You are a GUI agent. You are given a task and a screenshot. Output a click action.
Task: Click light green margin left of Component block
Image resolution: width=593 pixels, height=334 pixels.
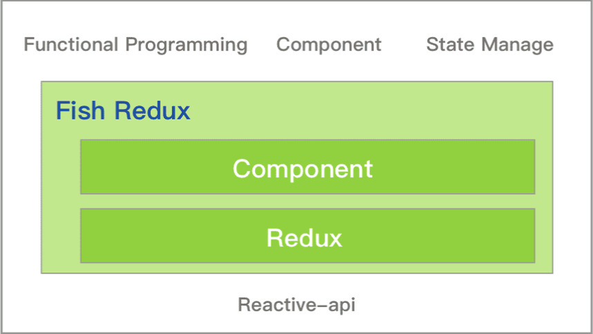click(61, 167)
